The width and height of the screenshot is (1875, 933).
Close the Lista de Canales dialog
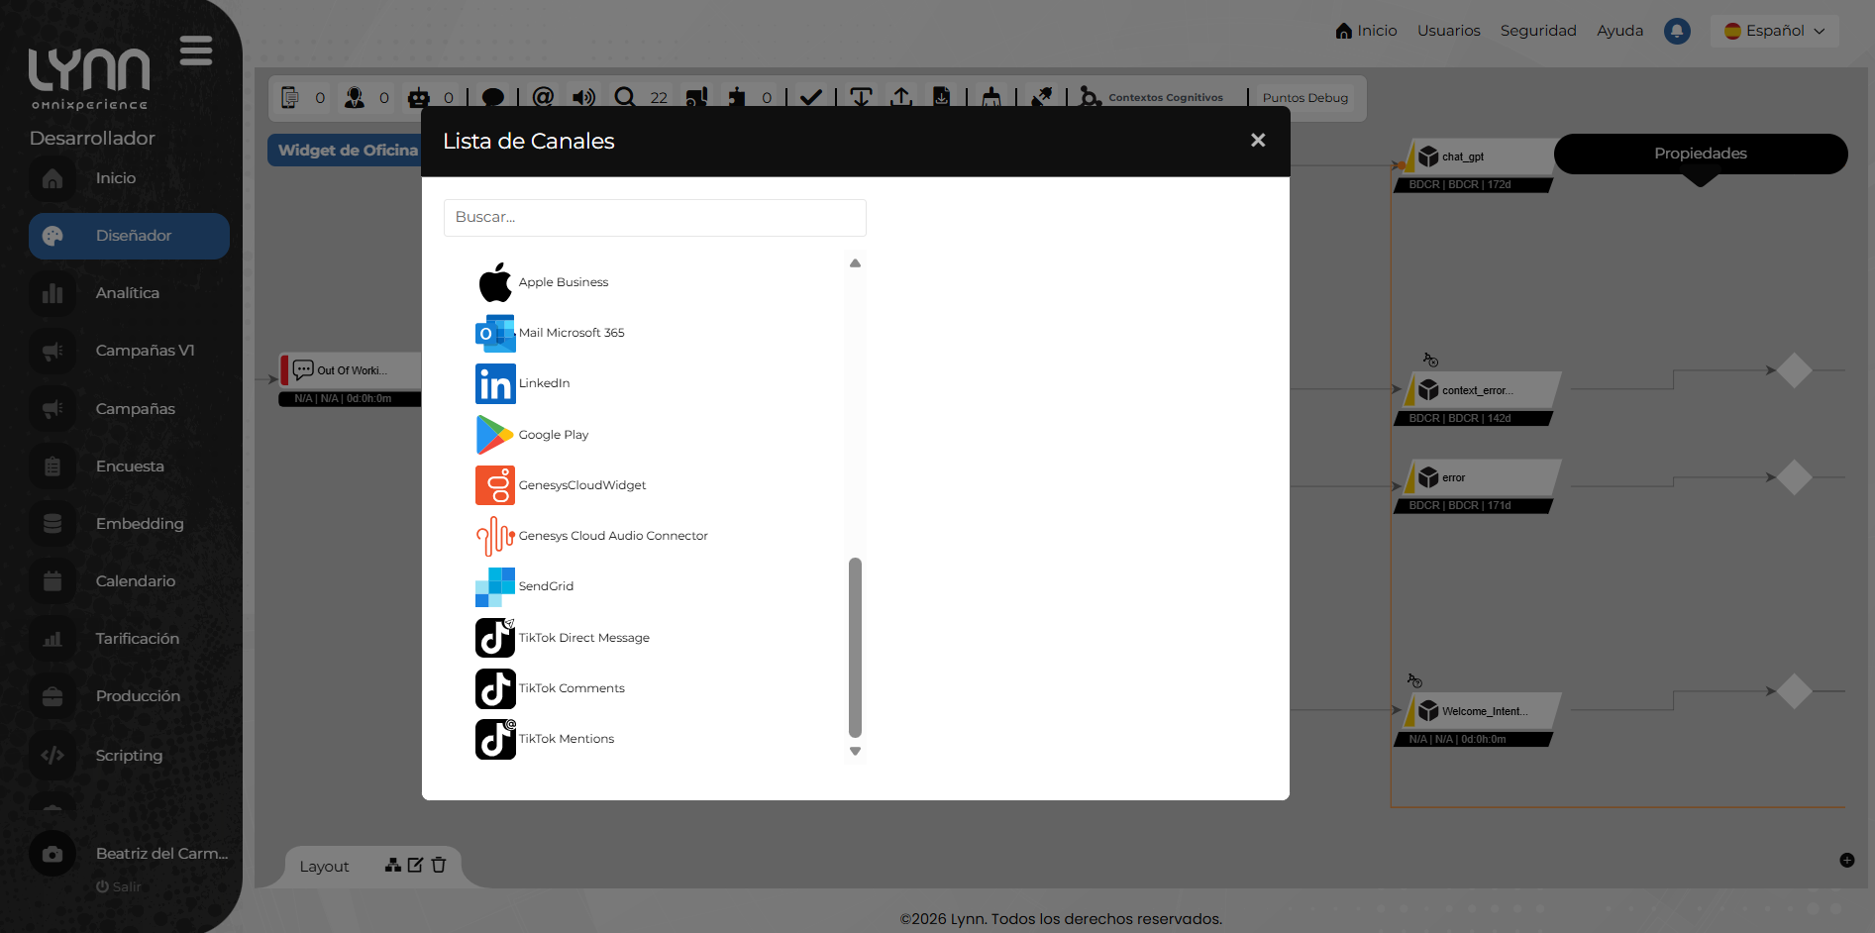click(x=1258, y=141)
